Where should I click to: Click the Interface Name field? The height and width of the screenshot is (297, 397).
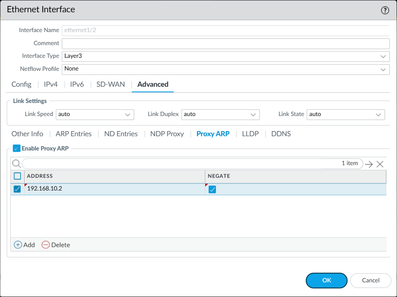pos(225,30)
